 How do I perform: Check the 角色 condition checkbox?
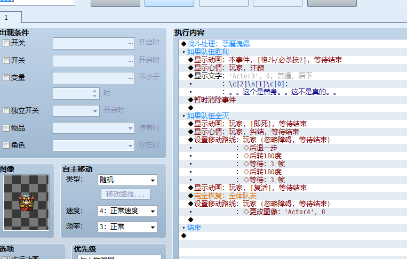6,145
